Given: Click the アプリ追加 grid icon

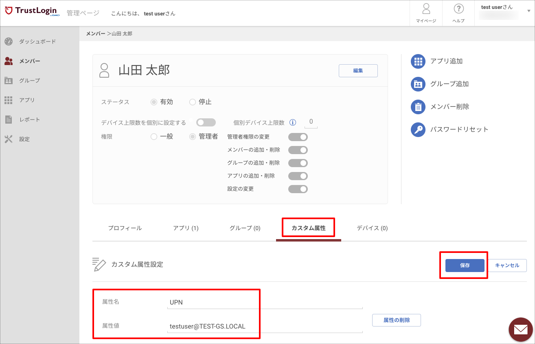Looking at the screenshot, I should point(418,61).
